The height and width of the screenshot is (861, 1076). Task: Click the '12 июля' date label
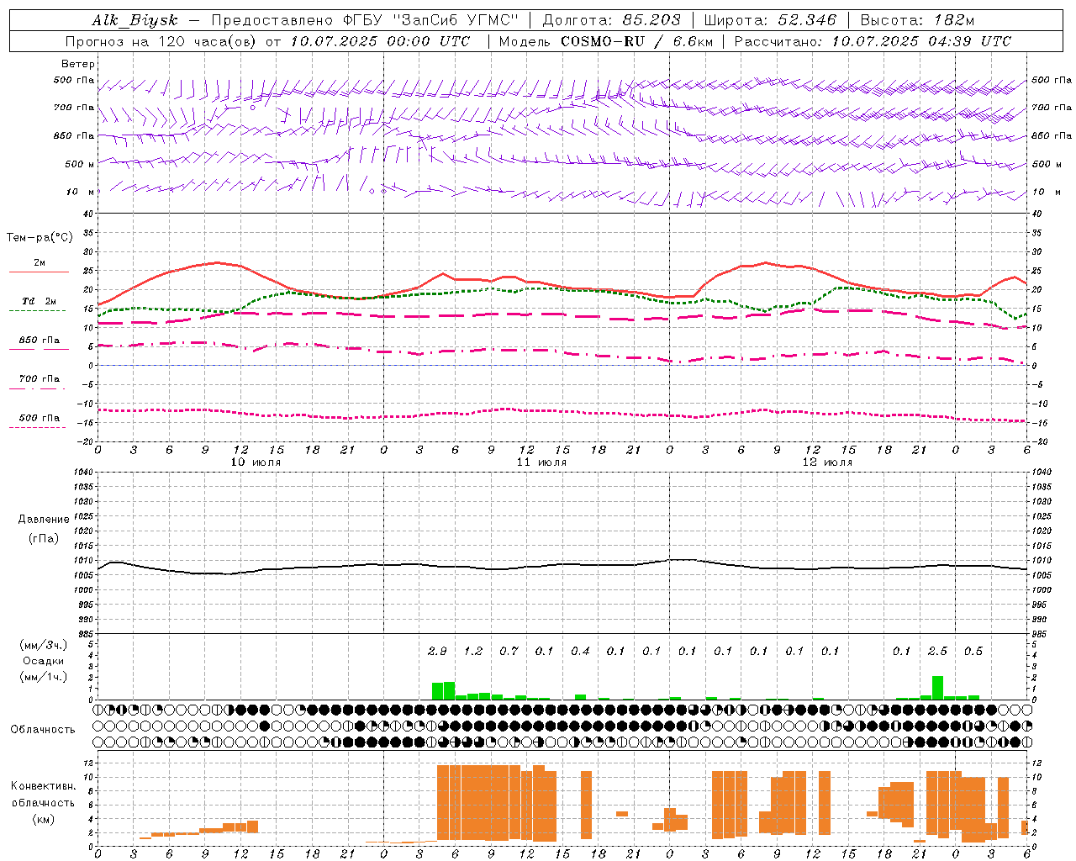point(827,462)
